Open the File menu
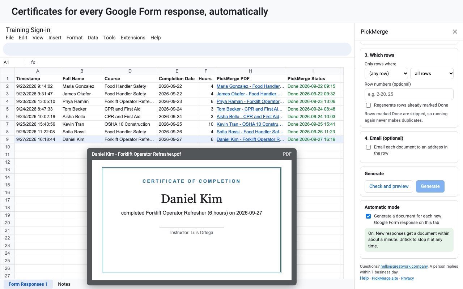 (x=10, y=38)
